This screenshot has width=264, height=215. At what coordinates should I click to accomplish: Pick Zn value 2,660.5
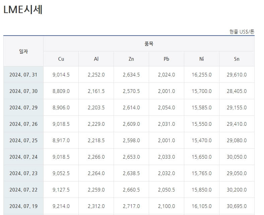click(x=131, y=190)
